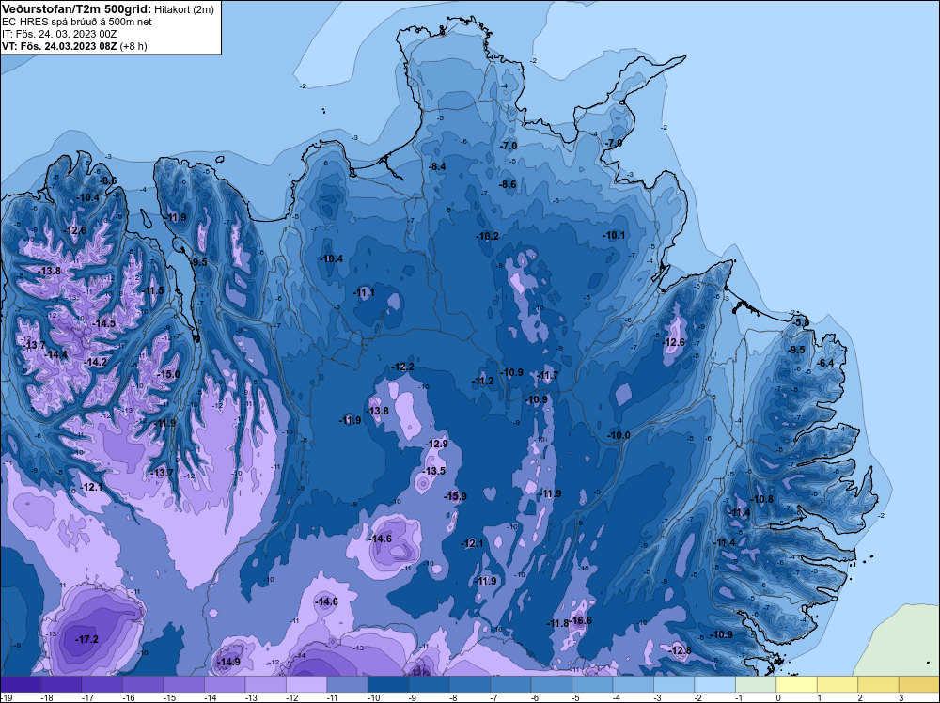Screen dimensions: 940x703
Task: Click the 3 label on the color scale
Action: point(901,697)
